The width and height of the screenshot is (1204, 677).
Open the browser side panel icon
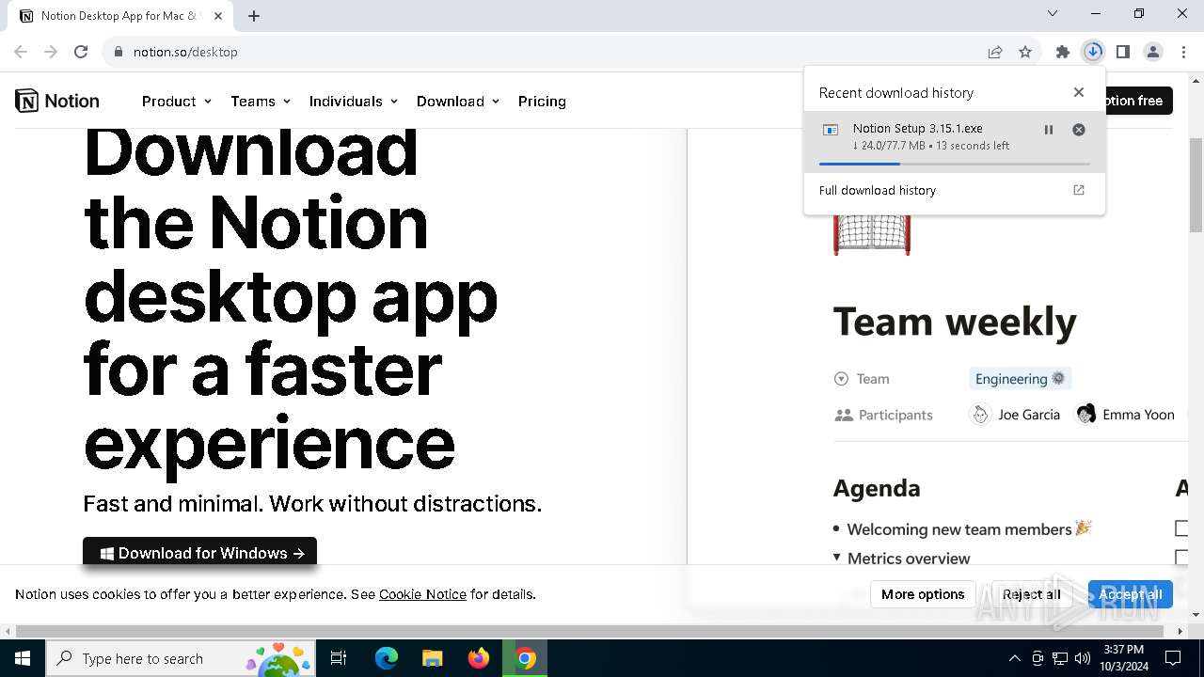1123,52
